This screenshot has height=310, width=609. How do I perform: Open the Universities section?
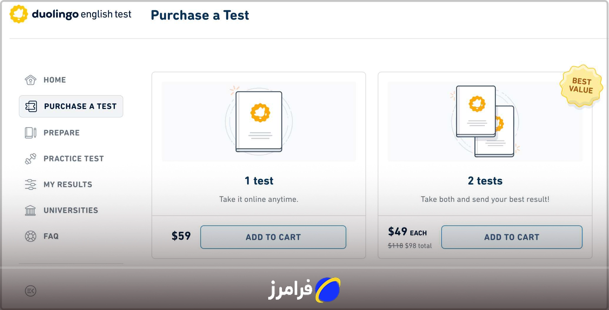(x=71, y=210)
